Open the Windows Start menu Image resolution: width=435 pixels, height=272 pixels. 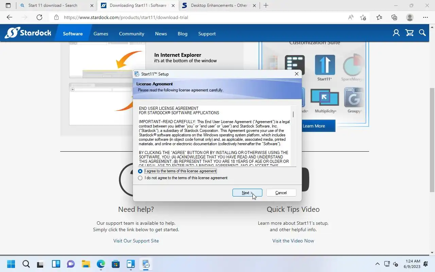click(11, 264)
